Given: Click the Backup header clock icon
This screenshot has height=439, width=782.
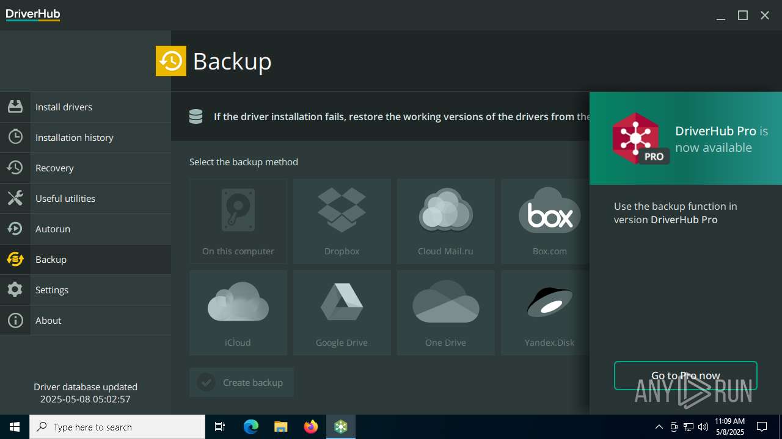Looking at the screenshot, I should 171,61.
